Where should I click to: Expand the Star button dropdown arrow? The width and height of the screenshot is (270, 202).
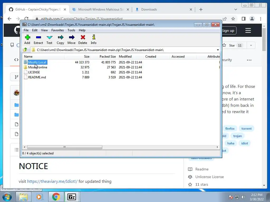[251, 45]
